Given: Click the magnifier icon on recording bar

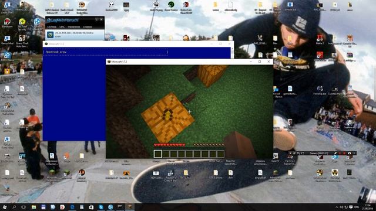Looking at the screenshot, I should click(298, 154).
